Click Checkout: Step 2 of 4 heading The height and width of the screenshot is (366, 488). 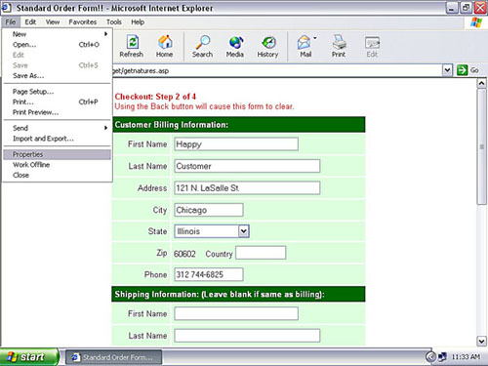click(155, 97)
